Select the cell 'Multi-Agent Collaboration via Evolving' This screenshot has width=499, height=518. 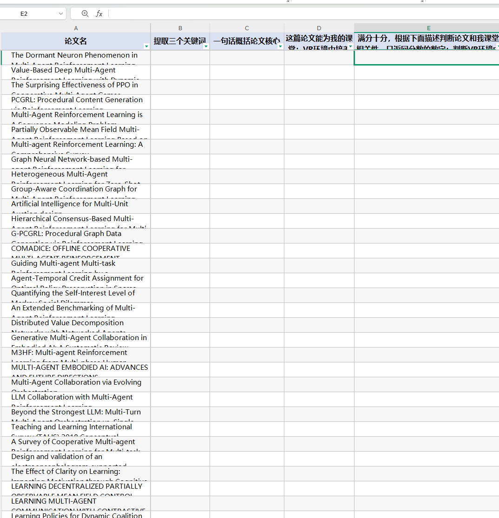click(76, 385)
